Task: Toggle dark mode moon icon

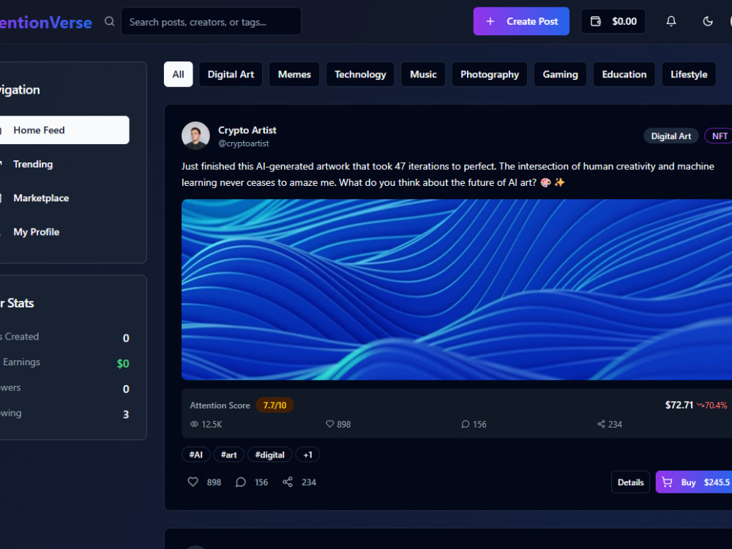Action: tap(708, 21)
